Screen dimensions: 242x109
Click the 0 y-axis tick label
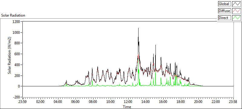19,86
